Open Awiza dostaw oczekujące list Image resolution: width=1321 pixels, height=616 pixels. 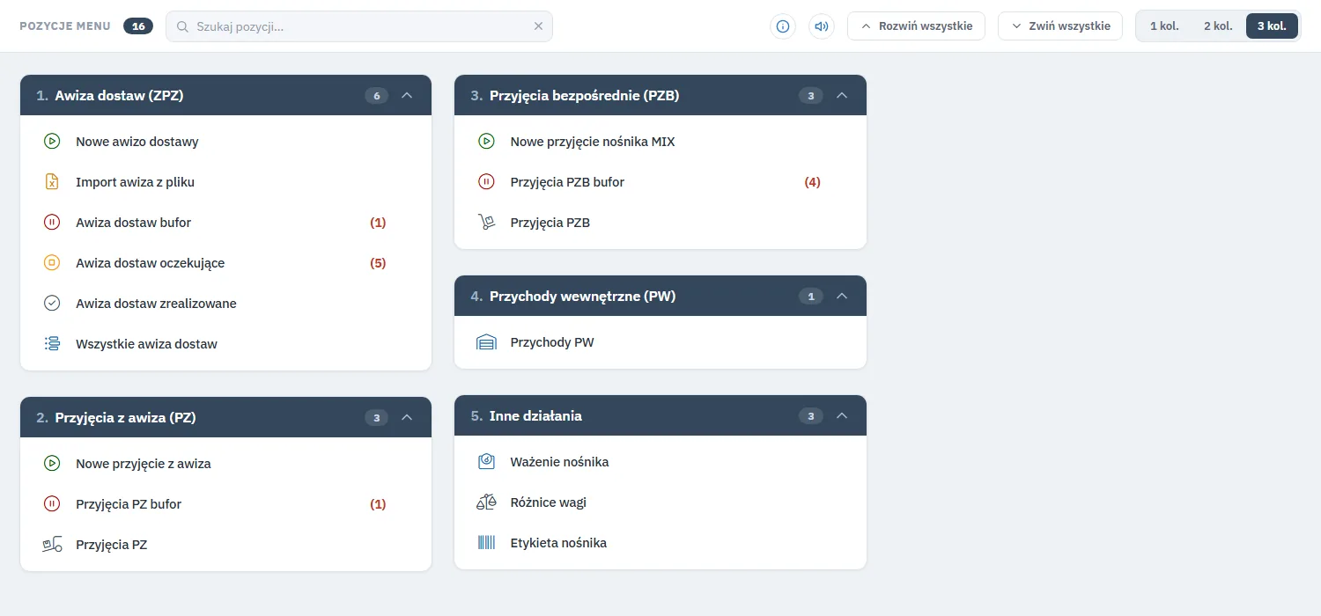click(x=225, y=263)
